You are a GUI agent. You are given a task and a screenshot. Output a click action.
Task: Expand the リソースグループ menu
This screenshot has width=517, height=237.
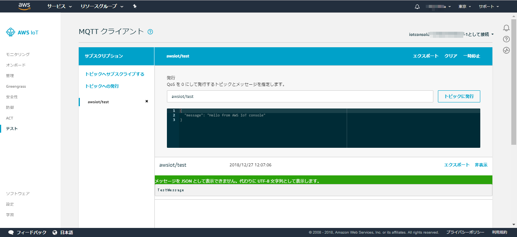click(102, 6)
